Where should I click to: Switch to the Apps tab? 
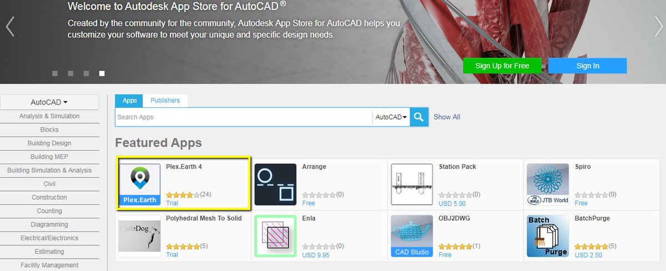coord(129,101)
